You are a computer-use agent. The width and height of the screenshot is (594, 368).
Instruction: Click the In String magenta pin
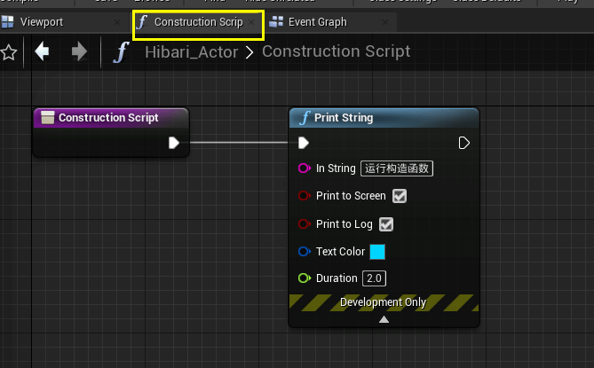click(x=305, y=168)
